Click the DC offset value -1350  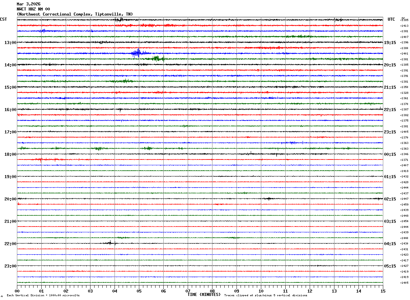[404, 87]
